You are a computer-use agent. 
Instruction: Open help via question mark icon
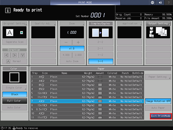coord(169,2)
